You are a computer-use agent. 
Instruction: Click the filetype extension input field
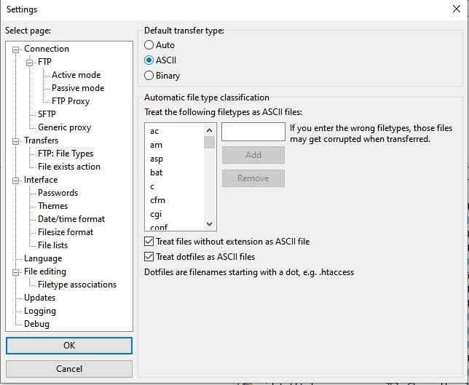pyautogui.click(x=253, y=132)
